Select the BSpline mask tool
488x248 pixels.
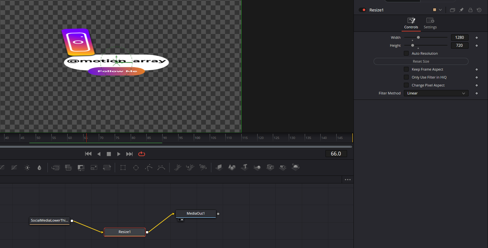click(161, 167)
